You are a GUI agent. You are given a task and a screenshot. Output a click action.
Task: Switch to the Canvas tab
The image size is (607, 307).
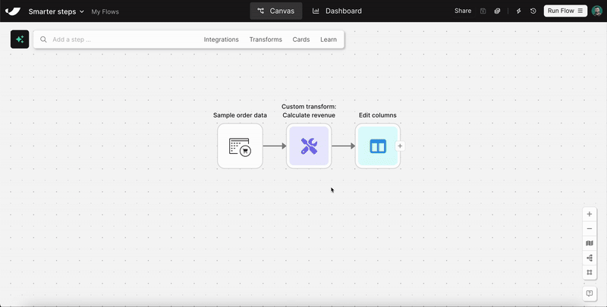click(276, 11)
